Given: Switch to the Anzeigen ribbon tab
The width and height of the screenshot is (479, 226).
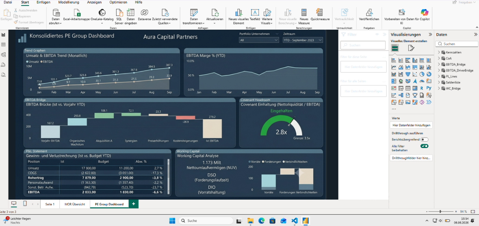Looking at the screenshot, I should 94,2.
